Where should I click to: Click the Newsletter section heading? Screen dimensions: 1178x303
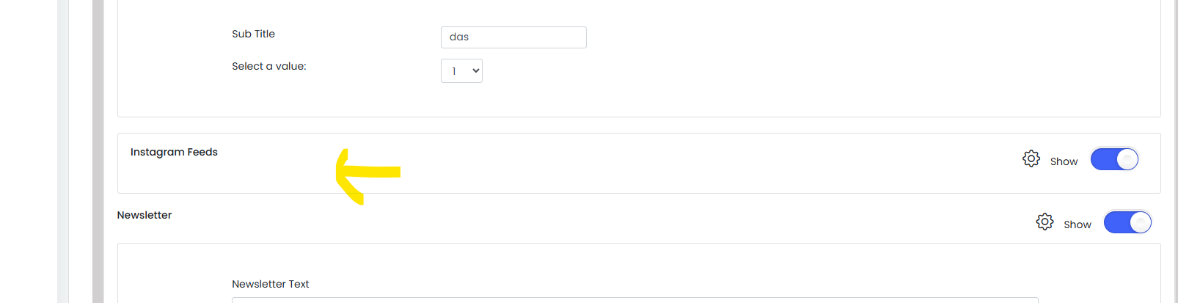click(x=144, y=215)
